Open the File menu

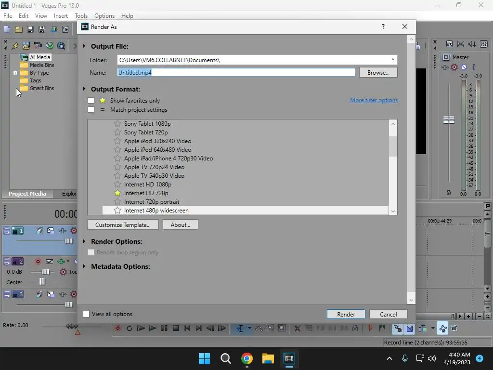point(8,16)
